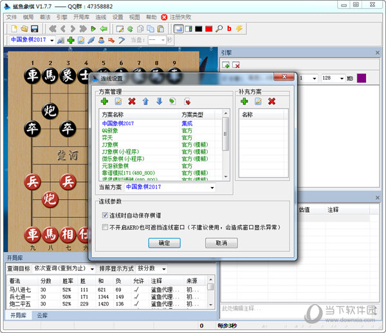
Task: Click 注册失败 status link in menu bar
Action: [x=180, y=17]
